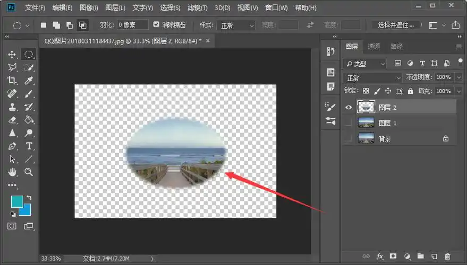The height and width of the screenshot is (265, 467).
Task: Select the Zoom tool
Action: pyautogui.click(x=29, y=172)
